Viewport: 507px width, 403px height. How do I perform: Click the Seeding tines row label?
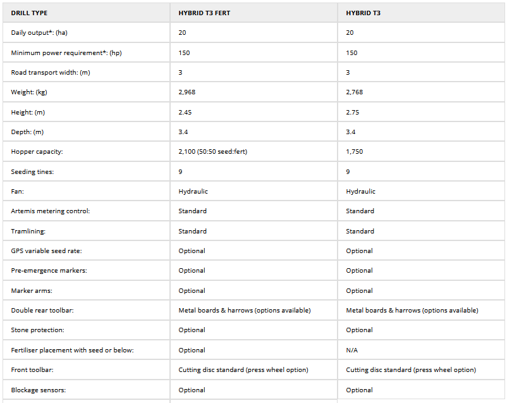(32, 171)
